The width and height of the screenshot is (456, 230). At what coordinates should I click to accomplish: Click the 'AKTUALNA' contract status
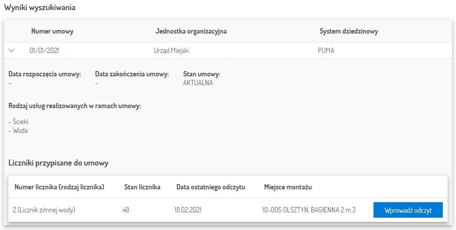(x=198, y=83)
